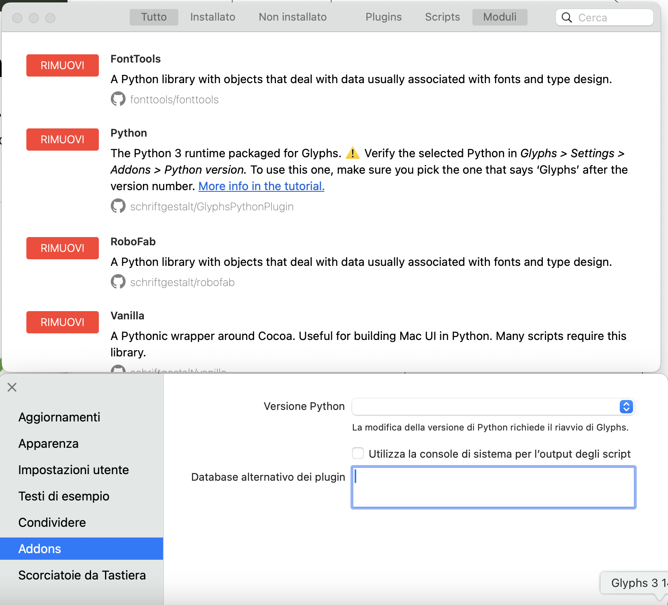
Task: Close the settings panel with X icon
Action: 12,387
